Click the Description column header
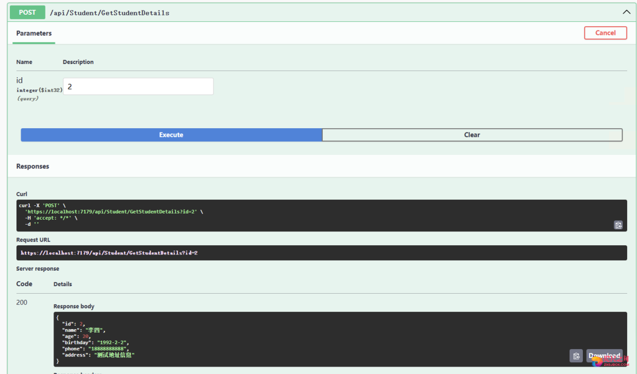Screen dimensions: 637x374 (78, 62)
